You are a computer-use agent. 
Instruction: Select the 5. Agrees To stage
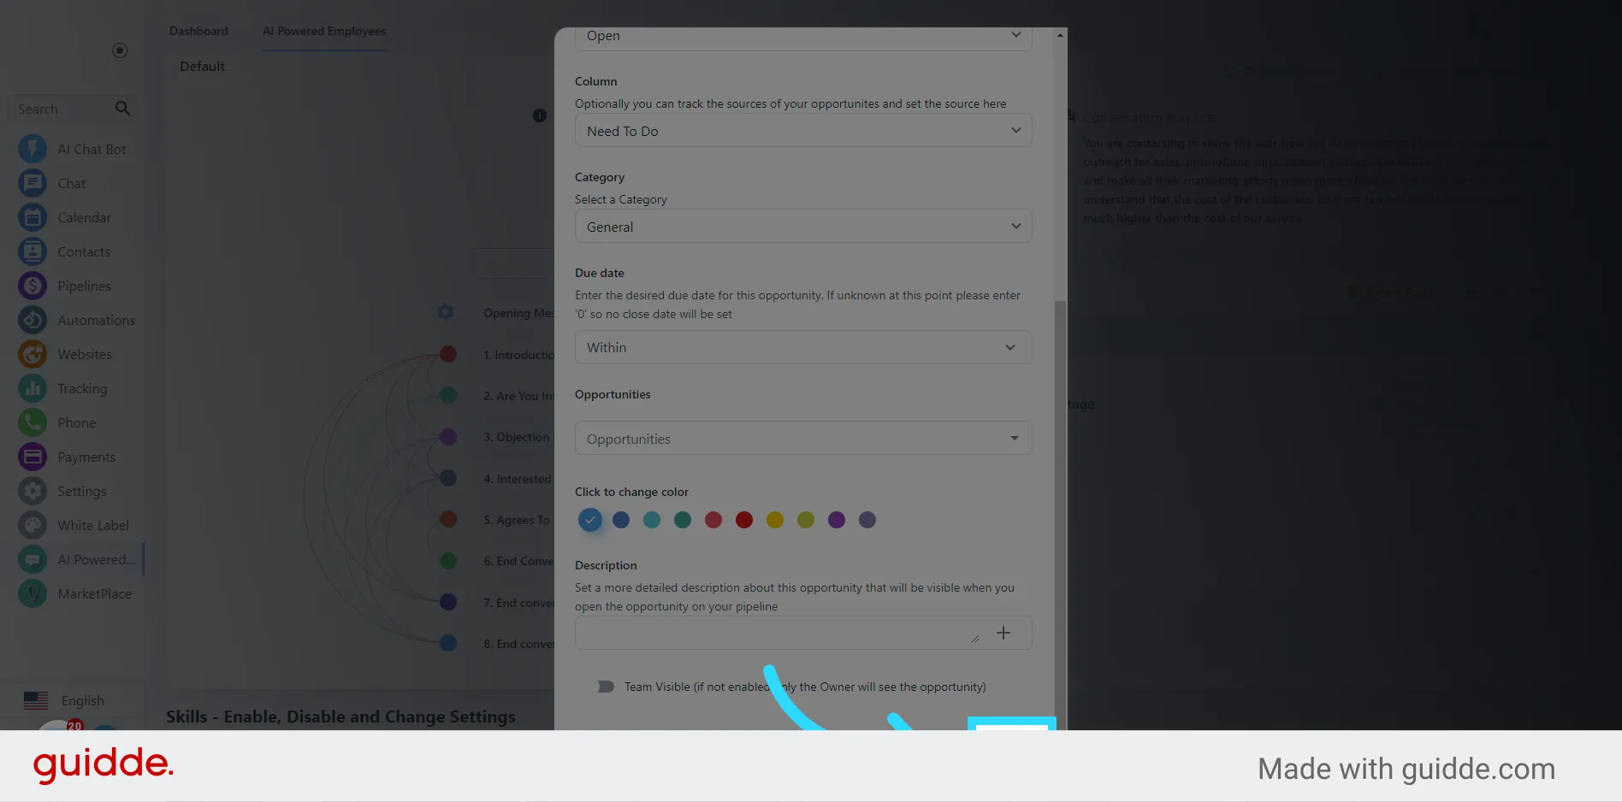click(517, 520)
